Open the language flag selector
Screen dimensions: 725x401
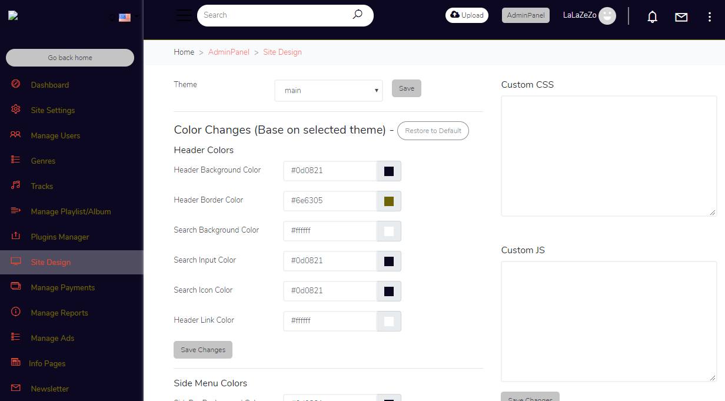(x=125, y=16)
